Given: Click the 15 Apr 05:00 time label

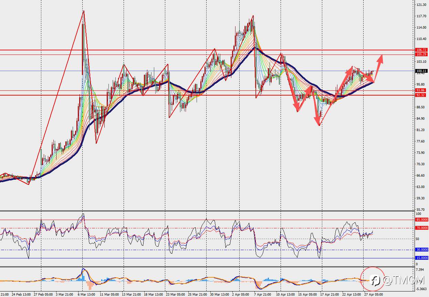Looking at the screenshot, I should (307, 295).
